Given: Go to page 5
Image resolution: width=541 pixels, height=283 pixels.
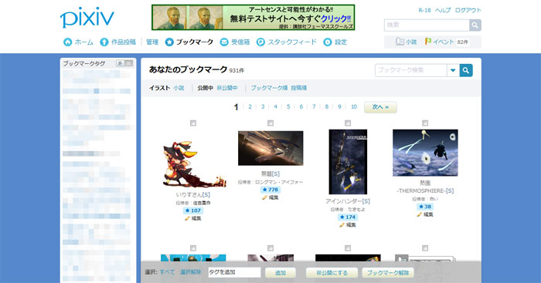Looking at the screenshot, I should [288, 106].
